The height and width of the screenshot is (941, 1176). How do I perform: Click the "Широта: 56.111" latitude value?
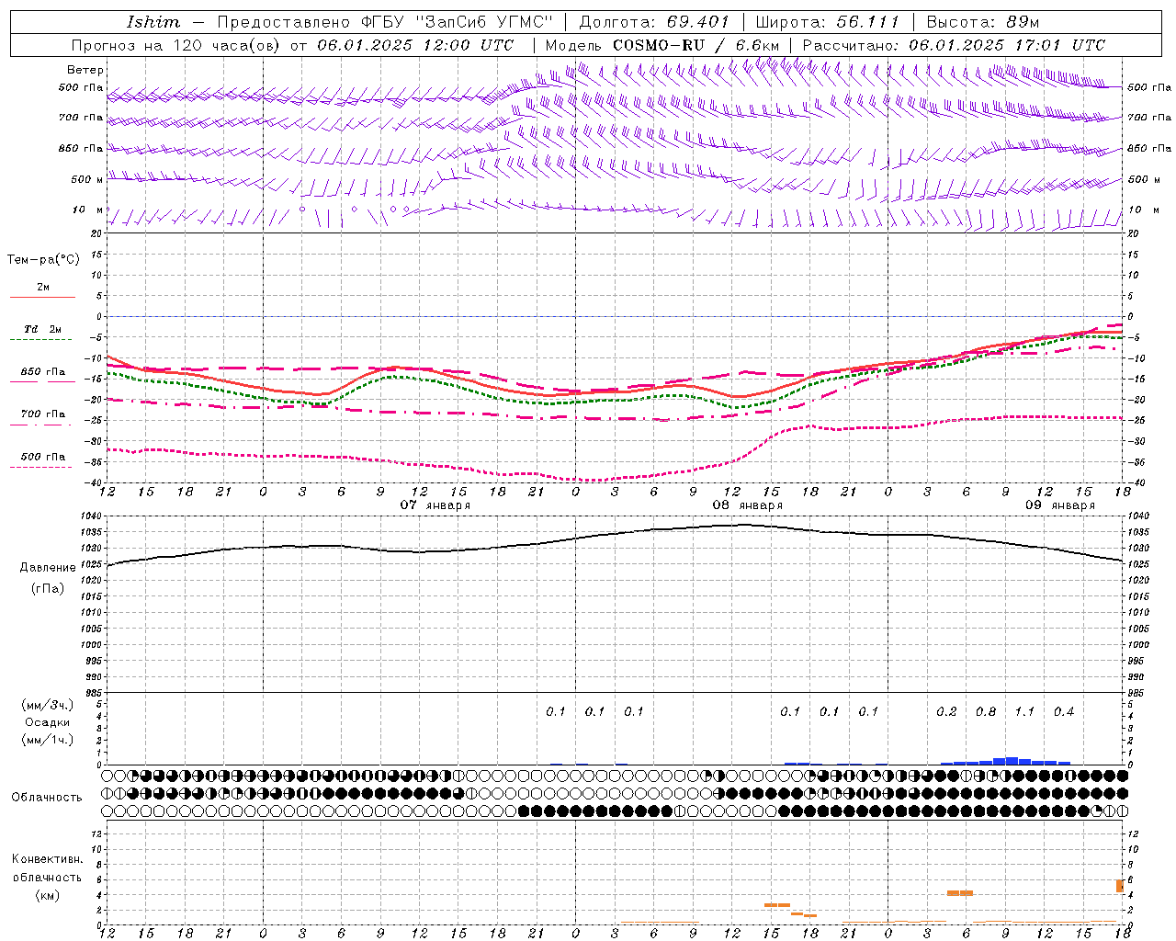(827, 22)
